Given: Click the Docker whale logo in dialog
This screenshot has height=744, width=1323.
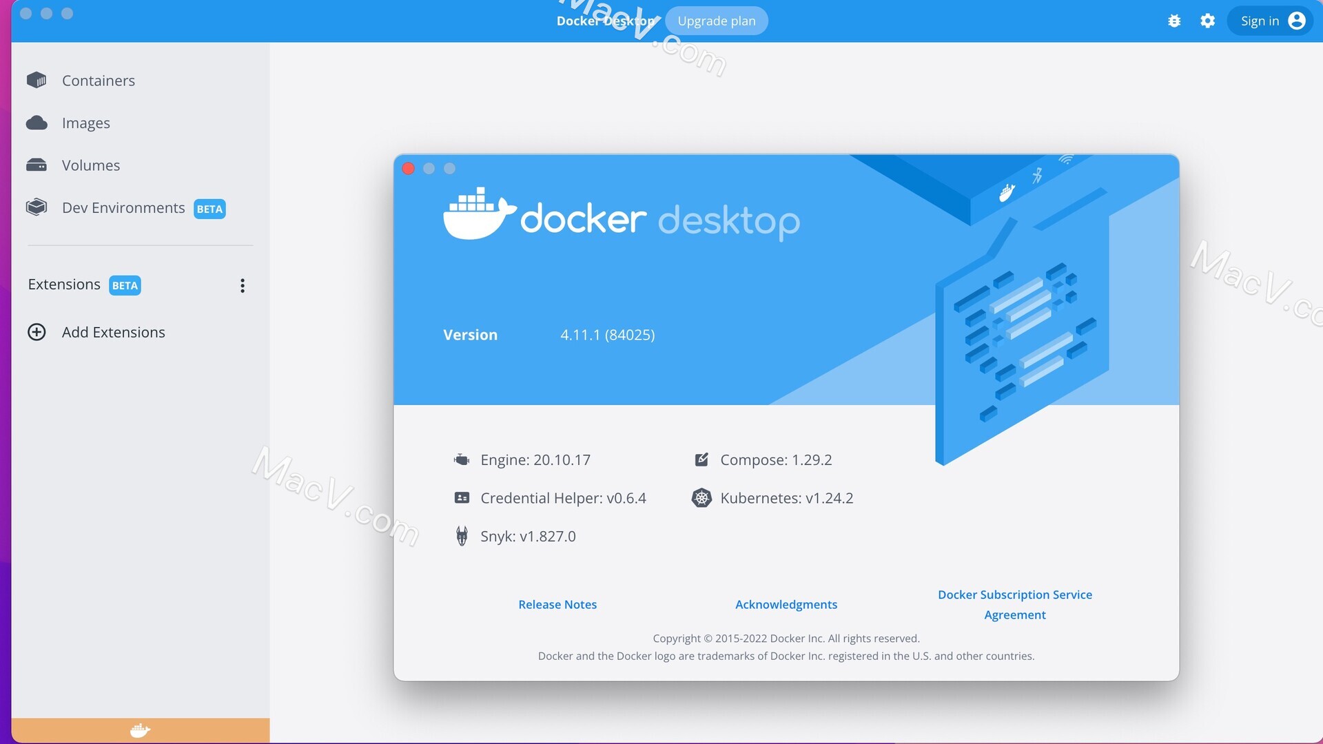Looking at the screenshot, I should [x=480, y=214].
